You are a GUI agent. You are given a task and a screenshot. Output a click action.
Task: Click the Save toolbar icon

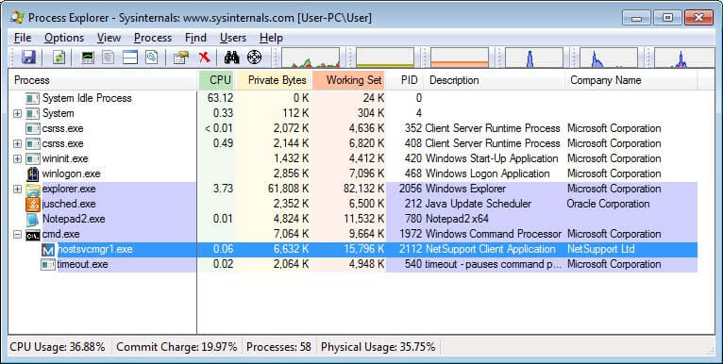(28, 58)
